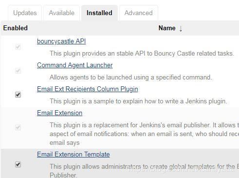239x178 pixels.
Task: Sort plugins by the Name column header
Action: click(167, 28)
